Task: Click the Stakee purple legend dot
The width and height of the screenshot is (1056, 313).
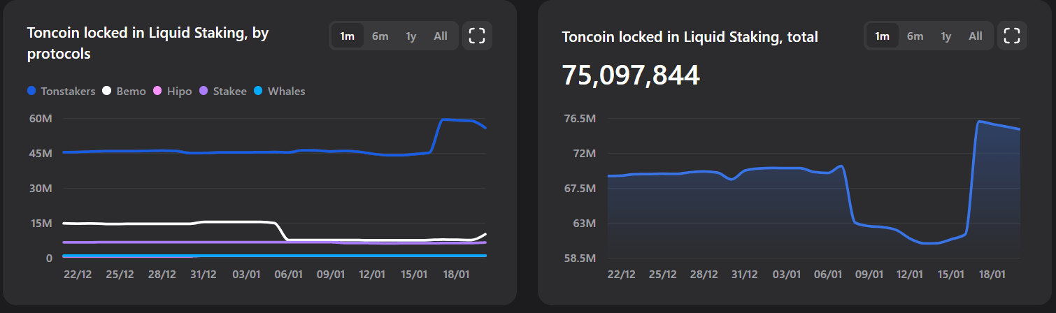Action: (x=204, y=91)
